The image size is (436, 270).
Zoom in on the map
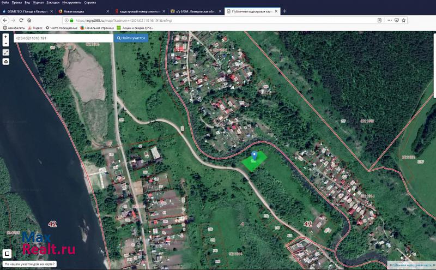click(5, 36)
